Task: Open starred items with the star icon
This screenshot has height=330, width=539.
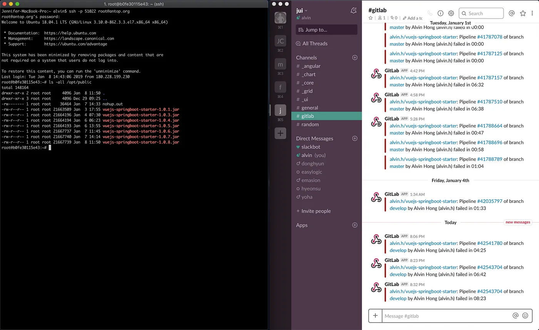Action: 523,13
